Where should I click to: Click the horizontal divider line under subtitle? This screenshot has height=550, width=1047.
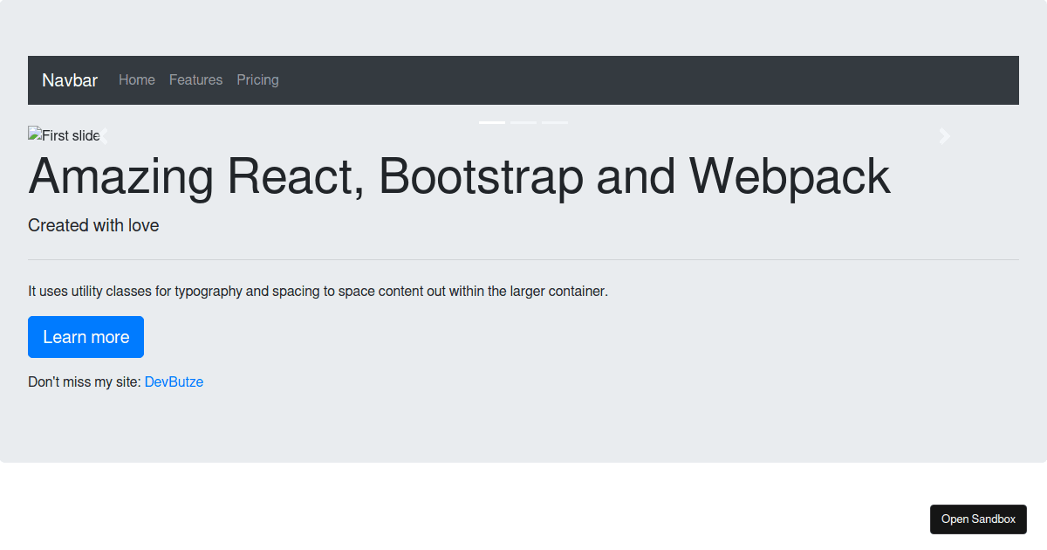(523, 259)
